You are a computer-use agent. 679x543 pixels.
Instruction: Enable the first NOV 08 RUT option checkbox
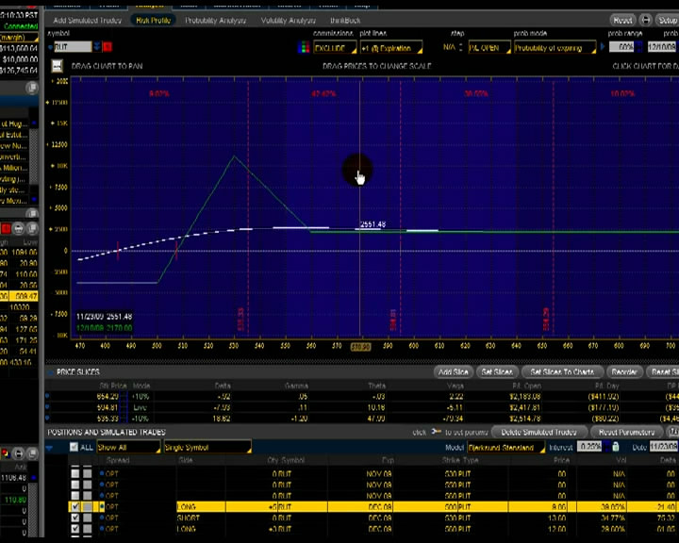[75, 473]
